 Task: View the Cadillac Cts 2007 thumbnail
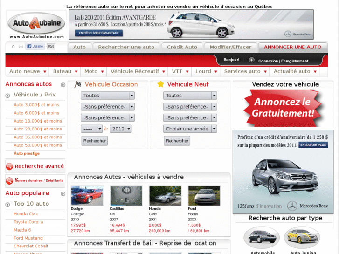tap(126, 196)
